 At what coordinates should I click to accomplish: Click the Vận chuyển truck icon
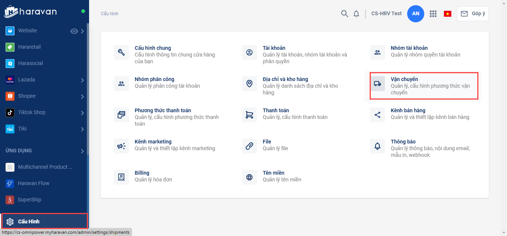pos(377,84)
